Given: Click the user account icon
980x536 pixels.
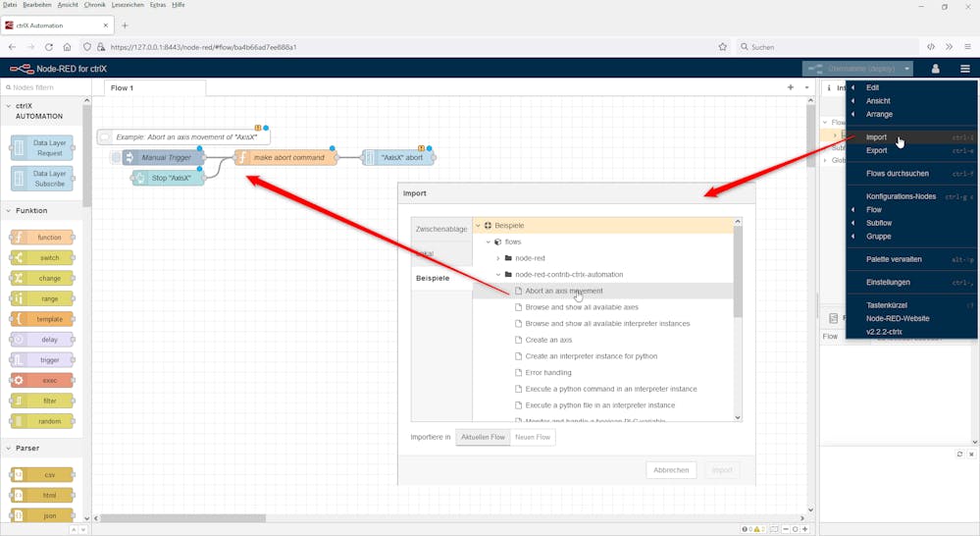Looking at the screenshot, I should point(936,69).
